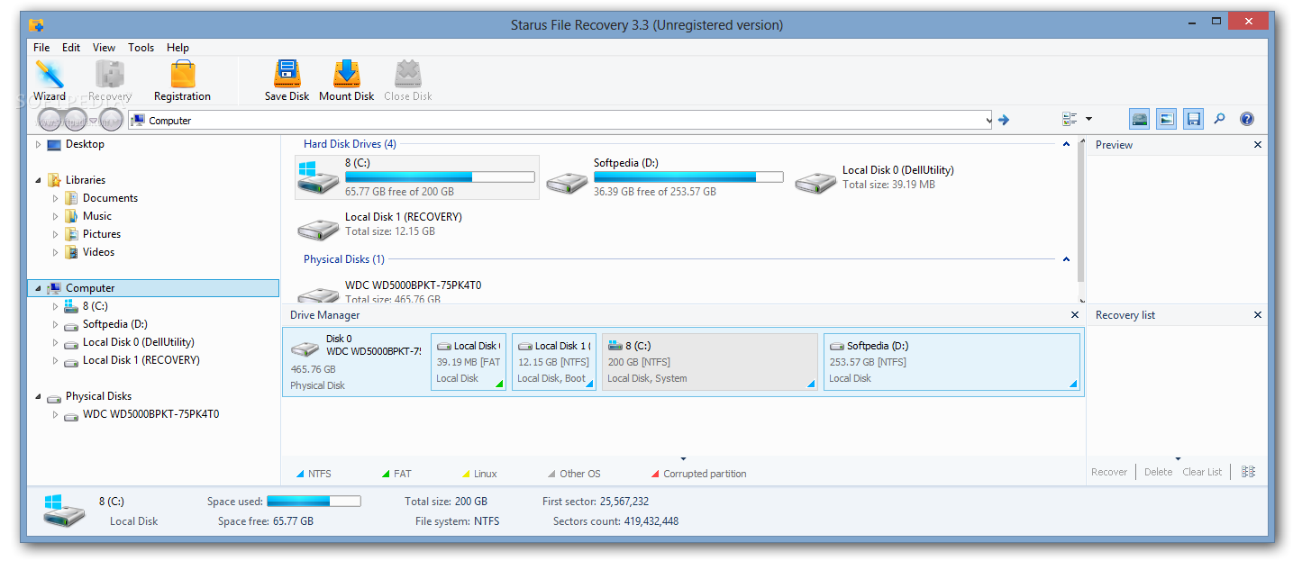
Task: Toggle the Recovery list panel button
Action: (1194, 119)
